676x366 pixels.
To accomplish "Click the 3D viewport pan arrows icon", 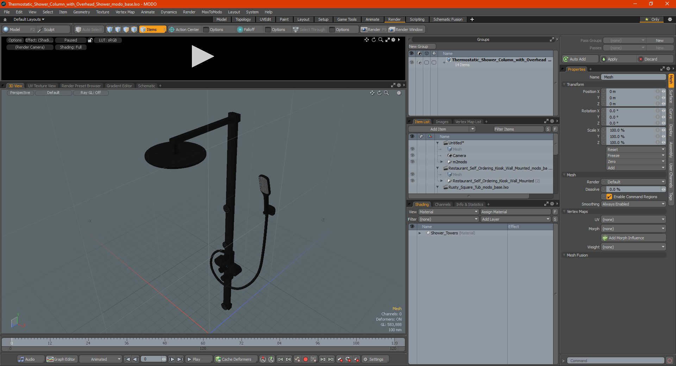I will pos(372,93).
